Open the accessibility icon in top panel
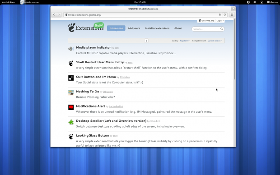Viewport: 280px width, 175px height. [248, 2]
